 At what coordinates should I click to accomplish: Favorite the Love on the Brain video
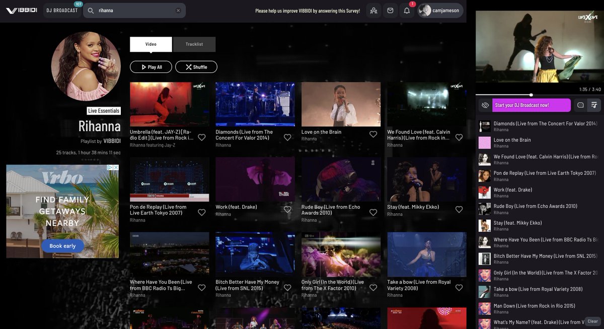pyautogui.click(x=373, y=134)
